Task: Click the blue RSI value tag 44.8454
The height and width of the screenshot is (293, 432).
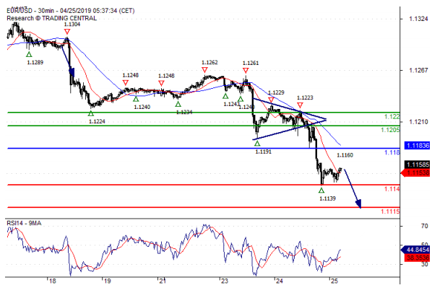Action: tap(415, 250)
